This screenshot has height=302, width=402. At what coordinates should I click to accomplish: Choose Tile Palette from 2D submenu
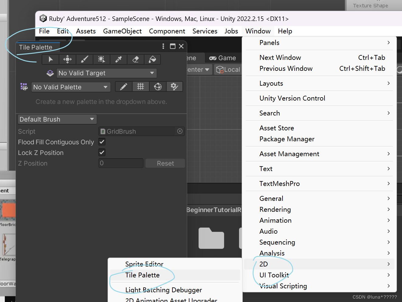click(175, 275)
